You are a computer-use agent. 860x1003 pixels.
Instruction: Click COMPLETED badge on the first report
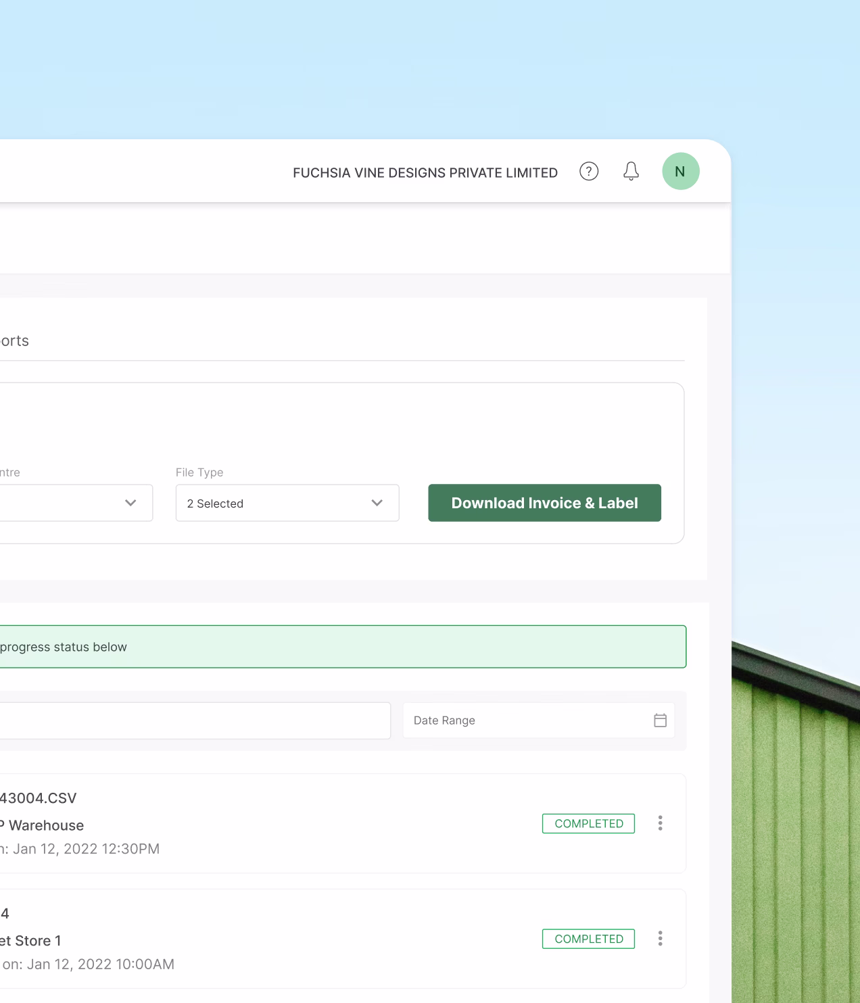(x=588, y=823)
